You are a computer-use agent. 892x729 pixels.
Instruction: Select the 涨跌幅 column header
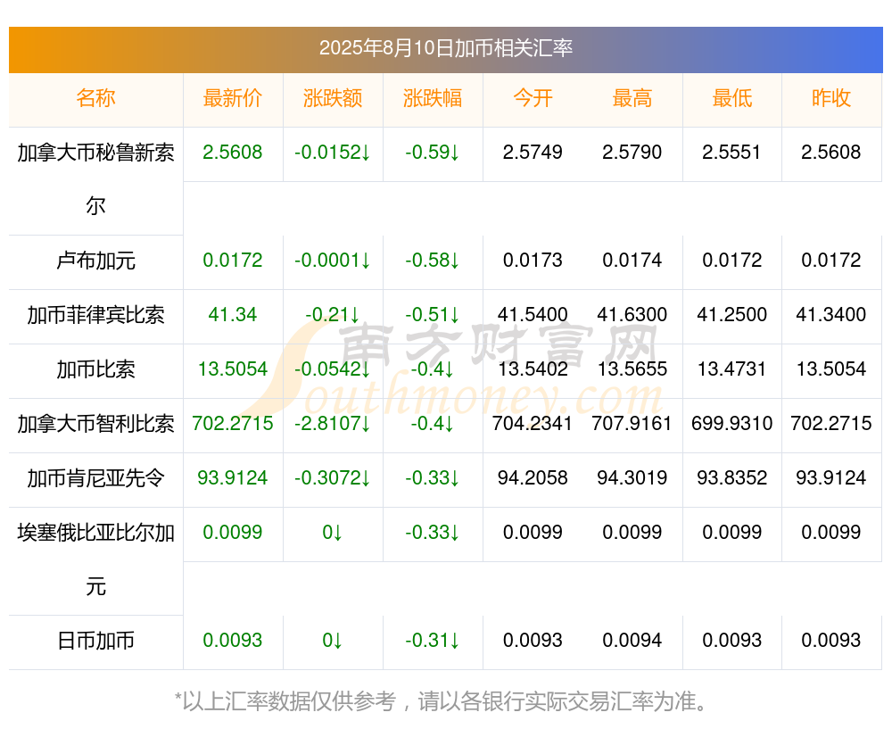[433, 98]
